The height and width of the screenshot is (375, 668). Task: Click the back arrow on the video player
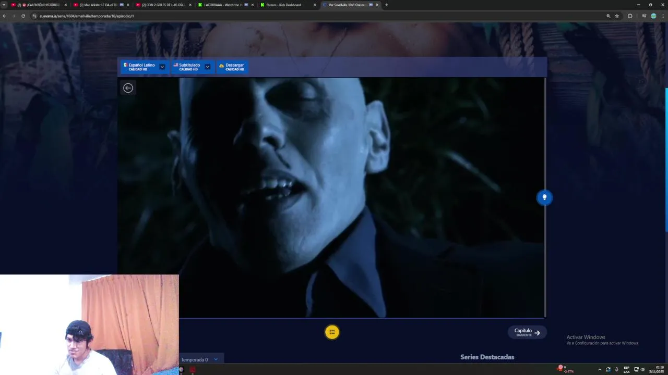click(128, 88)
